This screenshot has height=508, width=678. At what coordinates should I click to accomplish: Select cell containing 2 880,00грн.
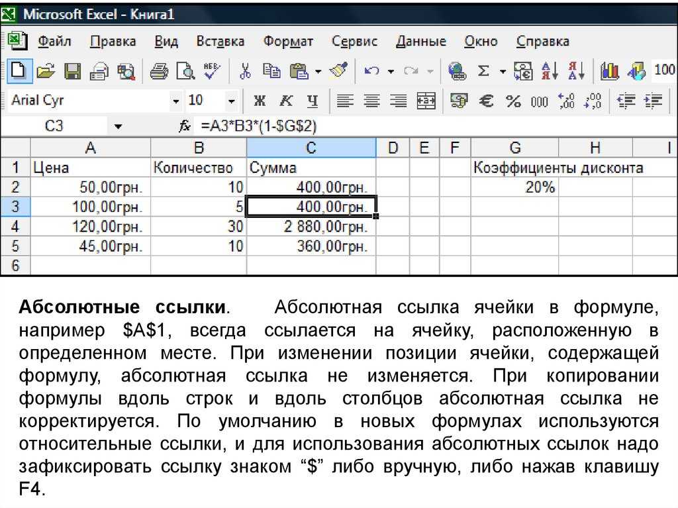pyautogui.click(x=311, y=227)
